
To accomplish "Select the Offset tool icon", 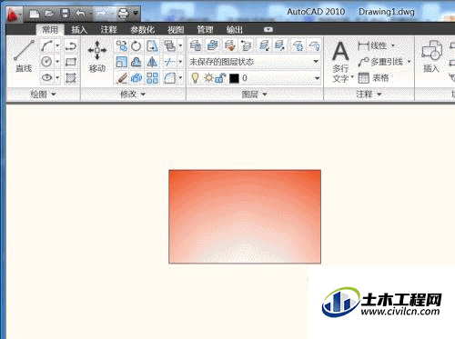I will coord(136,62).
